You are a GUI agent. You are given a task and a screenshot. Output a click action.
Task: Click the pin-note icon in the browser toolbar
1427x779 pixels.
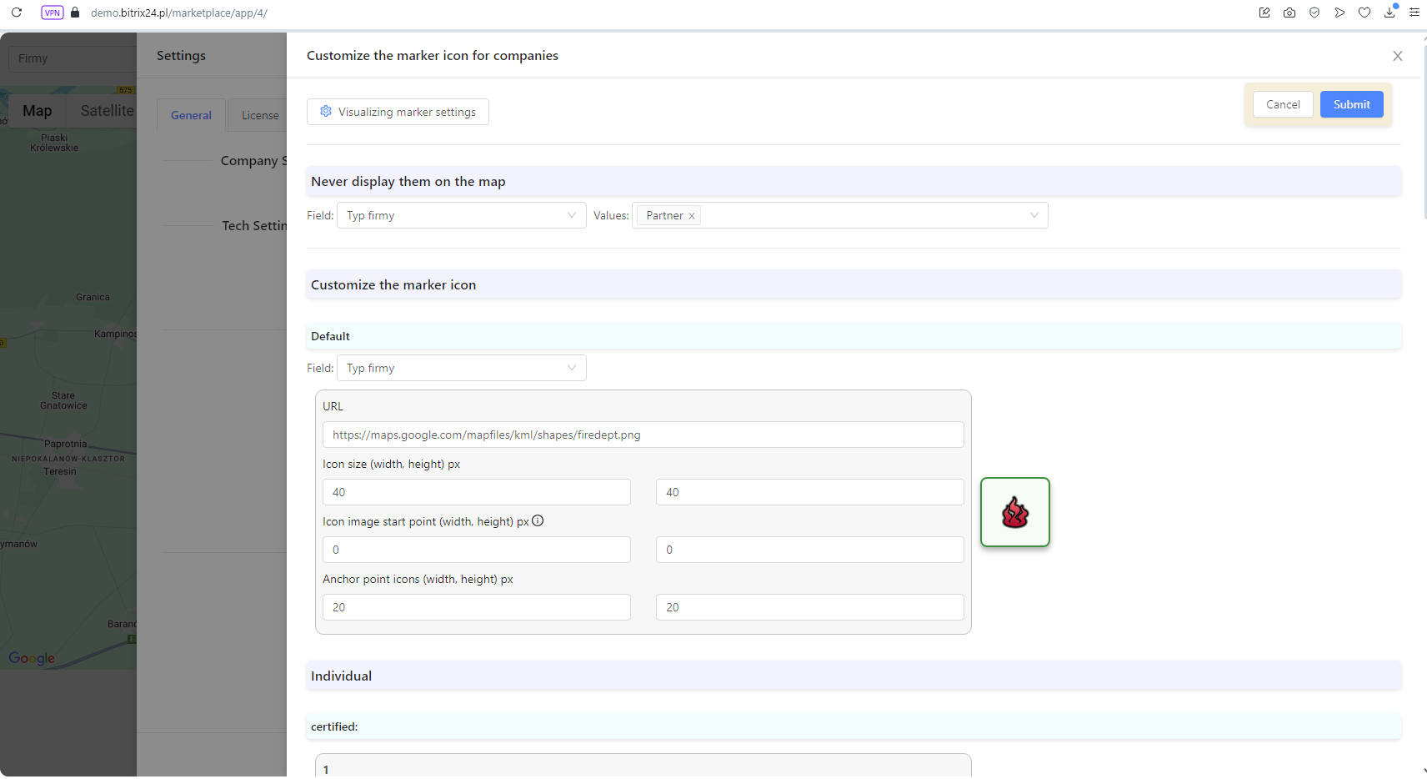[x=1264, y=13]
